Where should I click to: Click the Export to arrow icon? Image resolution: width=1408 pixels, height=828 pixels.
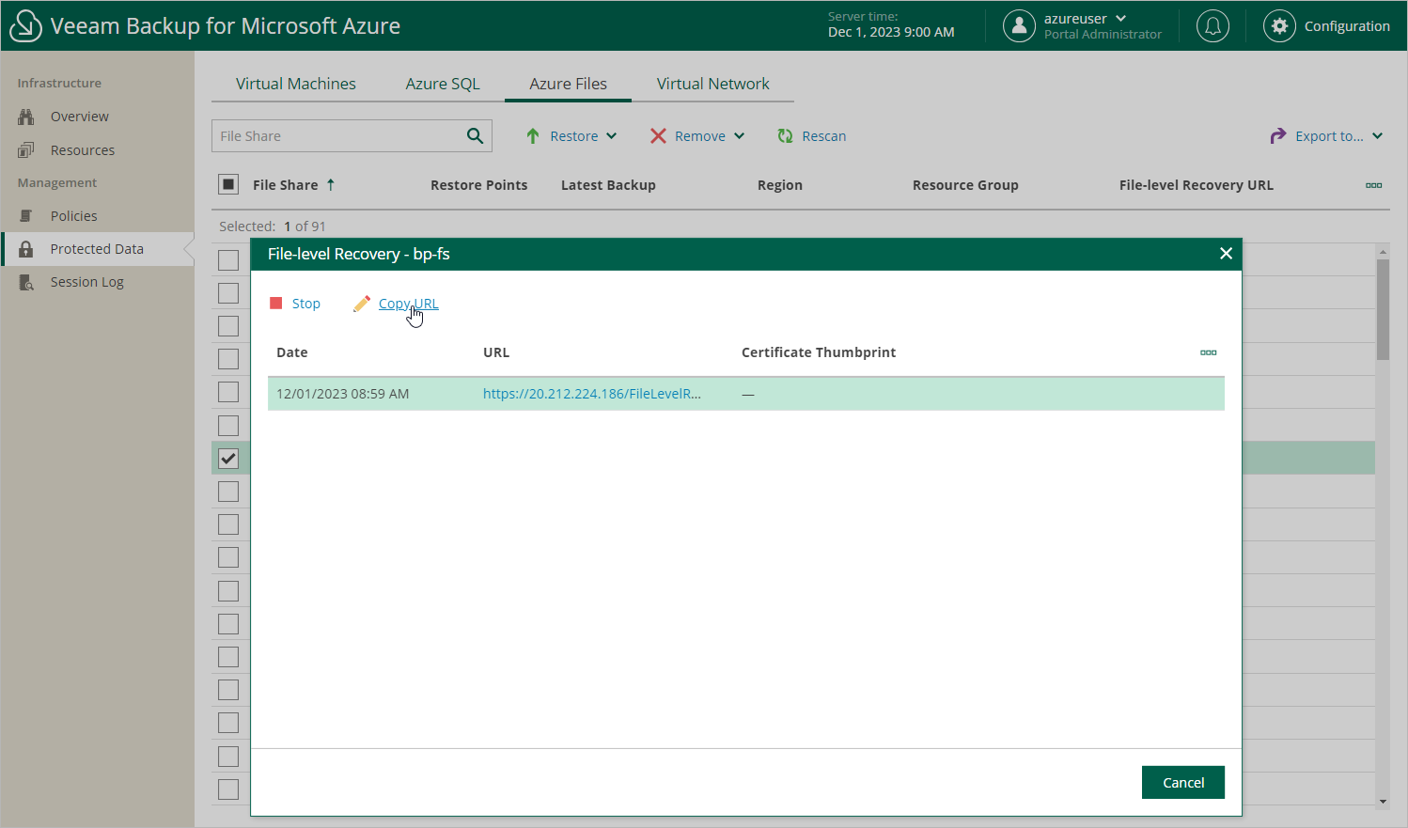pyautogui.click(x=1277, y=136)
